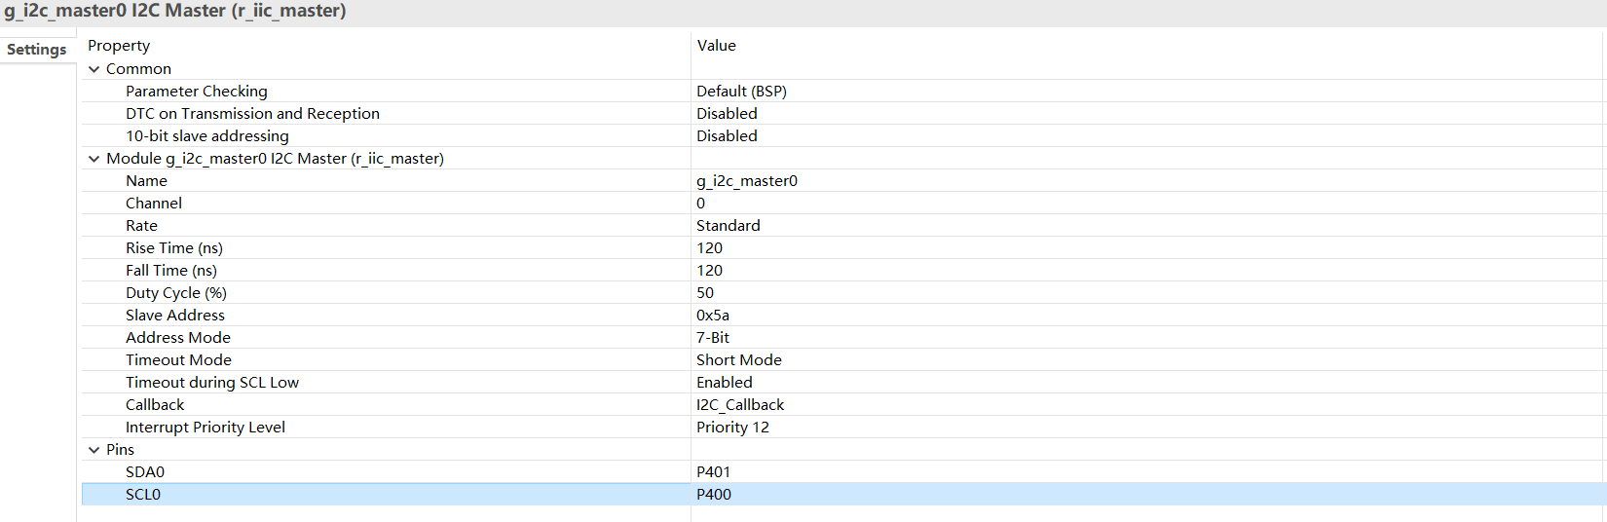
Task: Change the SDA0 pin value P401
Action: click(714, 472)
